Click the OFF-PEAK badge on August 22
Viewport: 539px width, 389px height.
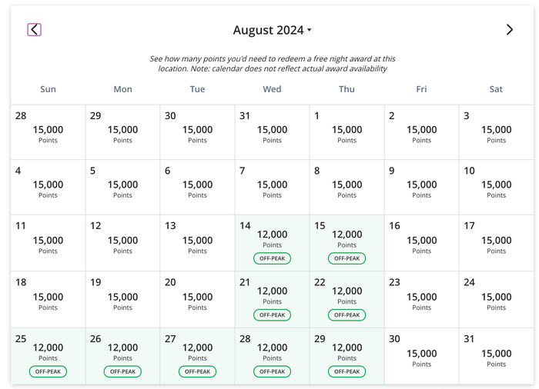[x=346, y=315]
